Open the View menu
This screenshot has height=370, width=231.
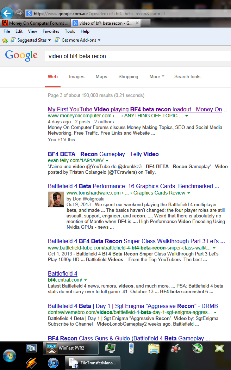[32, 31]
